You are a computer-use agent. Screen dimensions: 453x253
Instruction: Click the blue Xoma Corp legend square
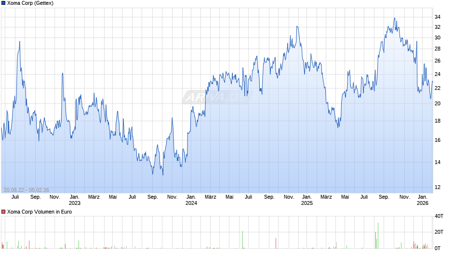3,3
